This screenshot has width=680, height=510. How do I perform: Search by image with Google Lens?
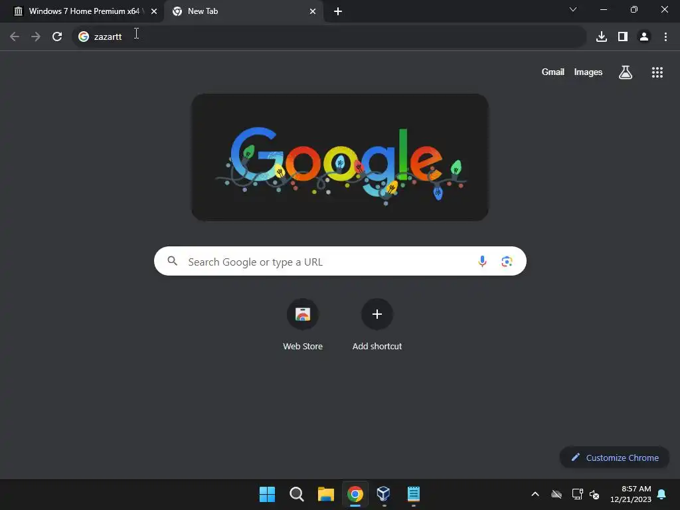(x=507, y=261)
